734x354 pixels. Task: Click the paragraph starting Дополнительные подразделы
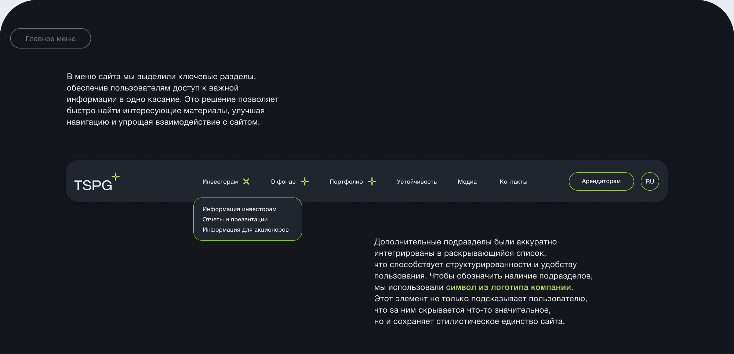[483, 281]
